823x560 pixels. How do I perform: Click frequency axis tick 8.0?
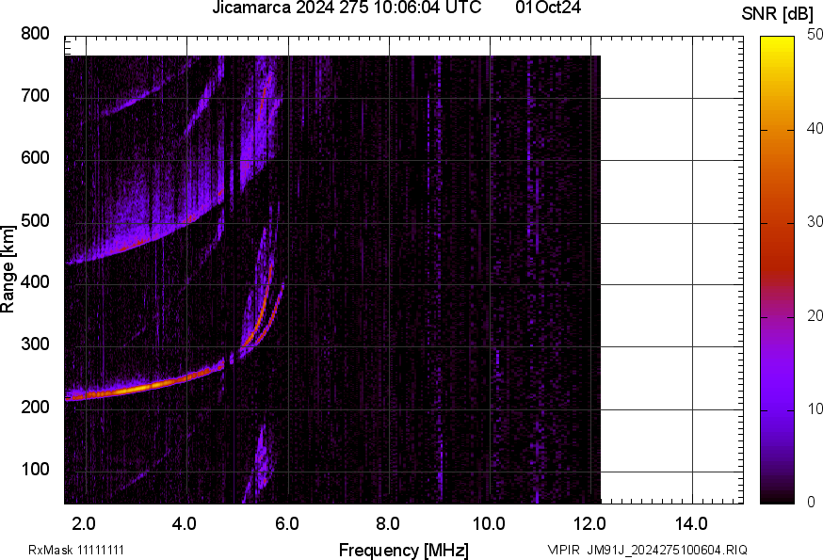pos(388,524)
